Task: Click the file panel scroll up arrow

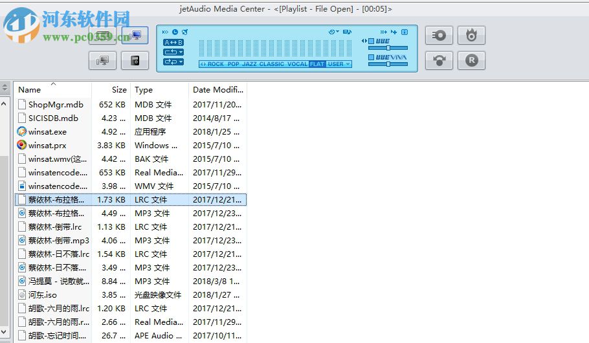Action: point(4,104)
